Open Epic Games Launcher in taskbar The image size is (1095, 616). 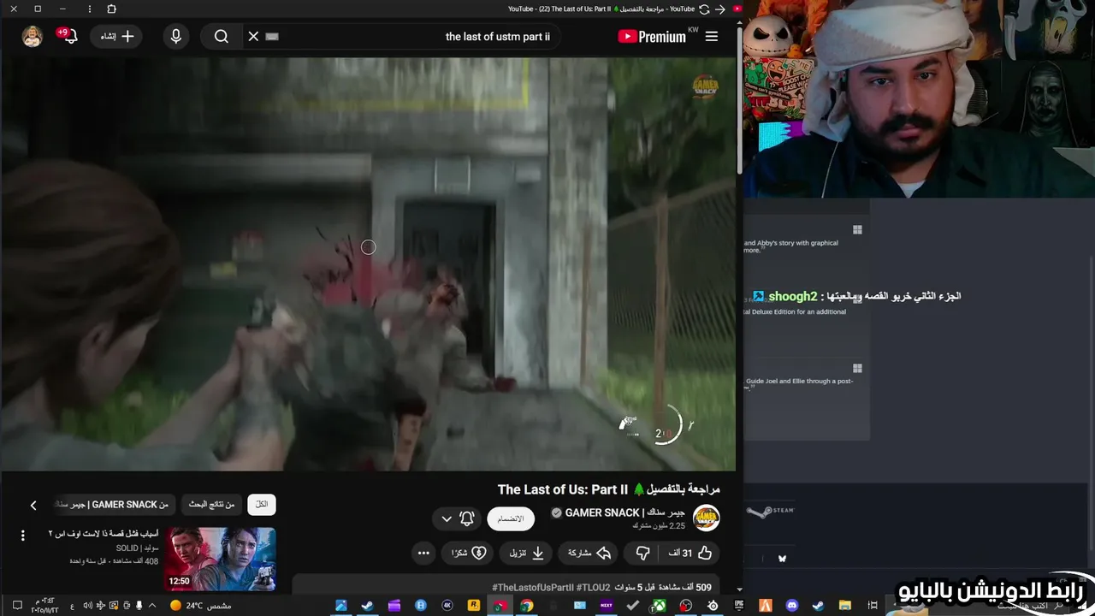point(738,606)
